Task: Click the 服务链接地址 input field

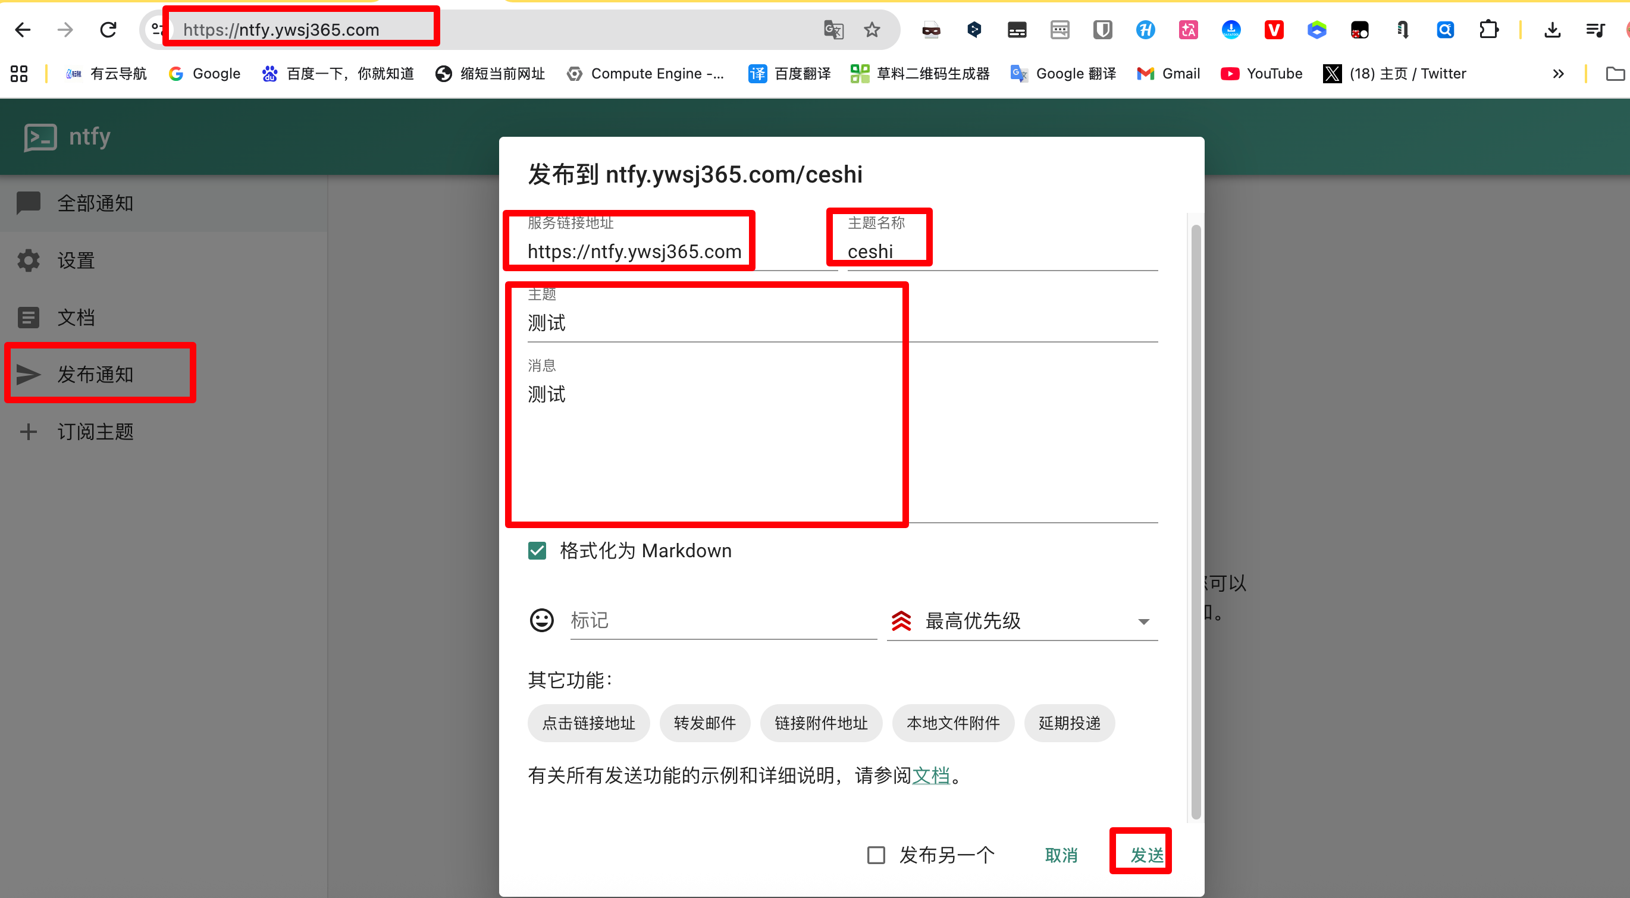Action: [683, 251]
